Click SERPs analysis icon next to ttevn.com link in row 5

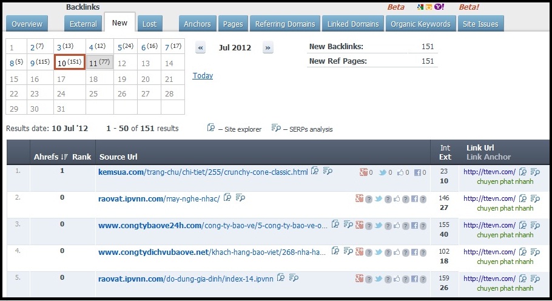pos(535,279)
